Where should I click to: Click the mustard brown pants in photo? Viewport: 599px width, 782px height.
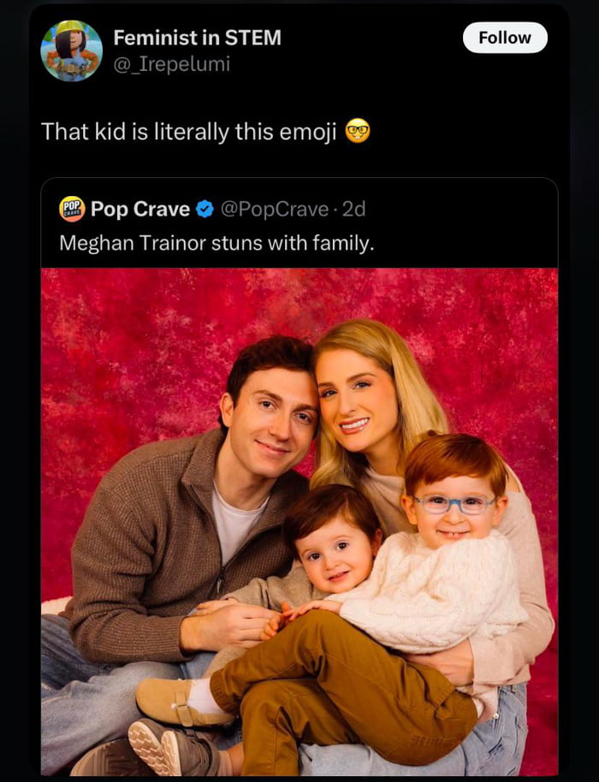(x=342, y=684)
